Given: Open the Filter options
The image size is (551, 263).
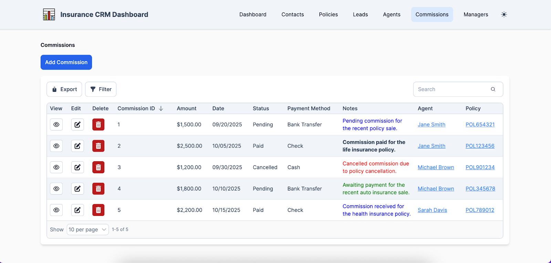Looking at the screenshot, I should tap(101, 89).
